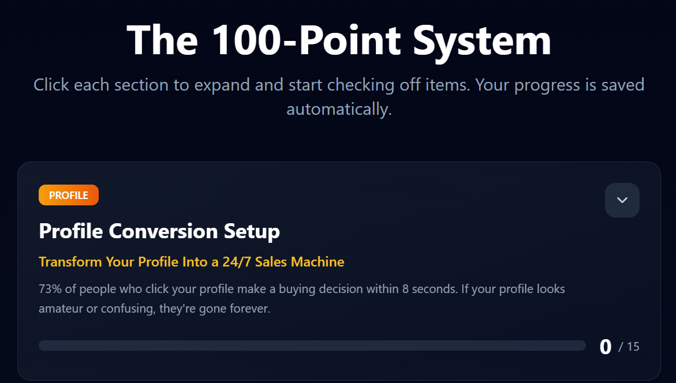Click the empty profile progress bar
This screenshot has width=676, height=383.
click(312, 346)
